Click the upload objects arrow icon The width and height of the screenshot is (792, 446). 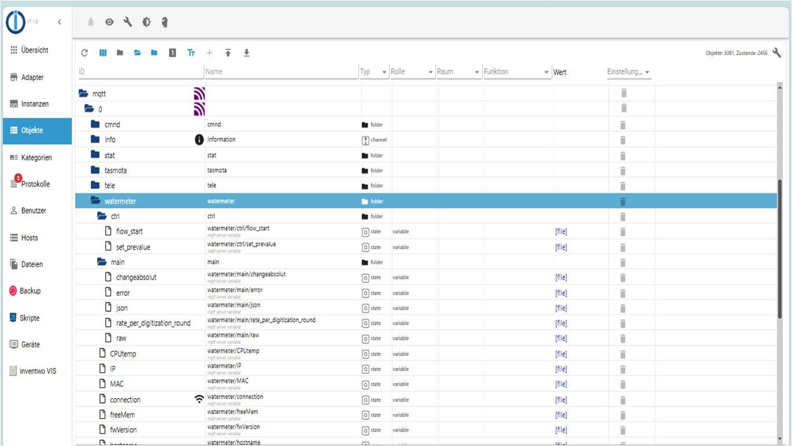coord(228,53)
